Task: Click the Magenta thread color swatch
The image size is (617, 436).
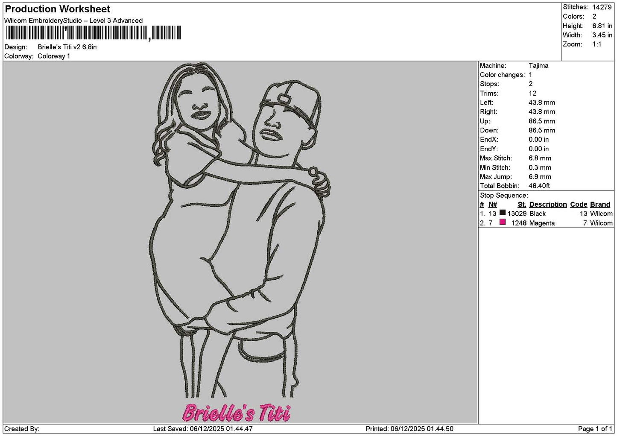Action: point(503,222)
